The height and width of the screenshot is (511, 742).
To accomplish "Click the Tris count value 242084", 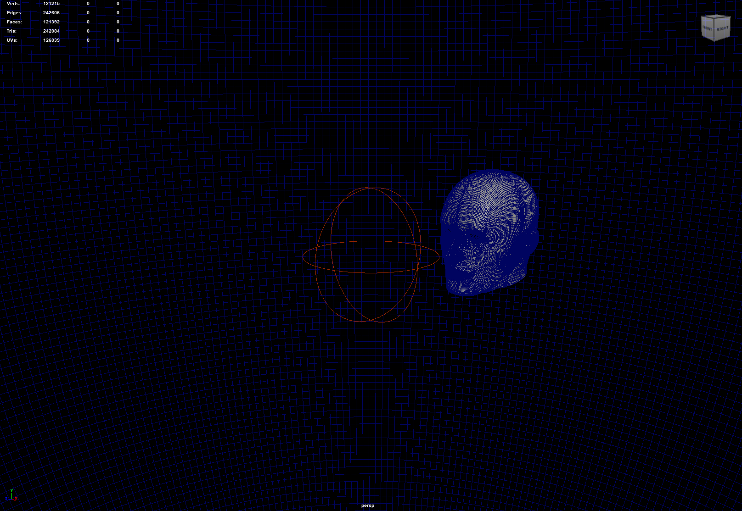I will pos(51,31).
